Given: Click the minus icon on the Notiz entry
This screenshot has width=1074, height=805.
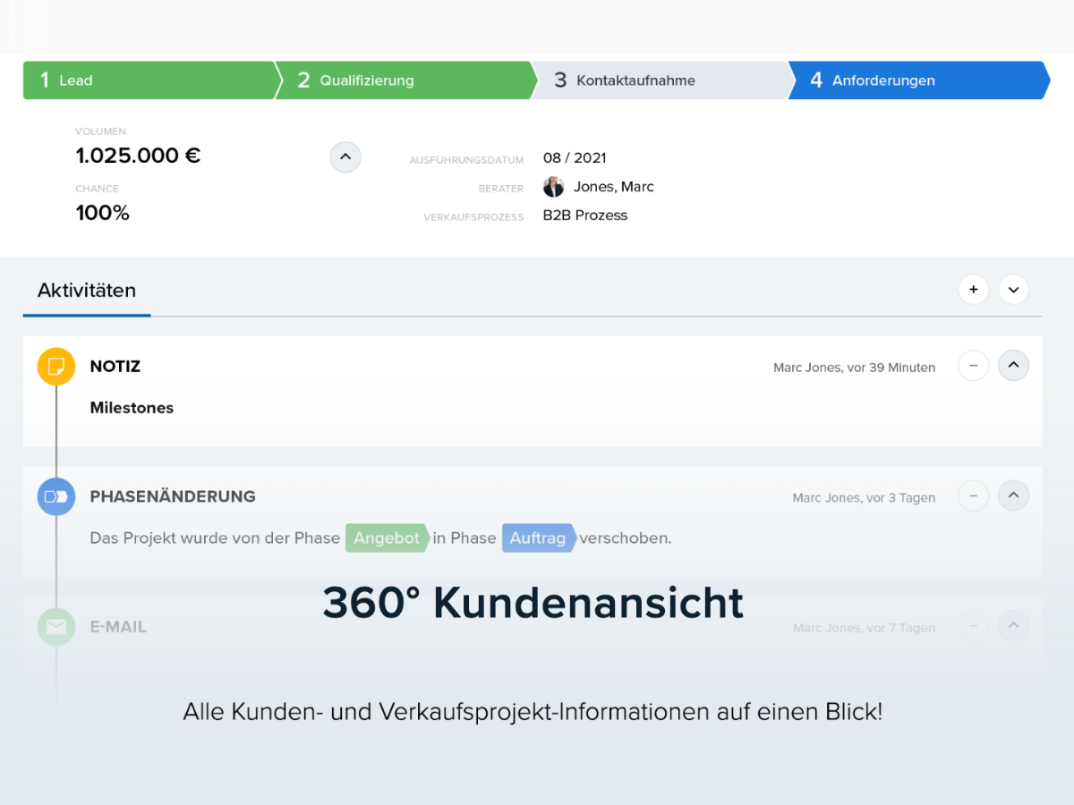Looking at the screenshot, I should 973,366.
